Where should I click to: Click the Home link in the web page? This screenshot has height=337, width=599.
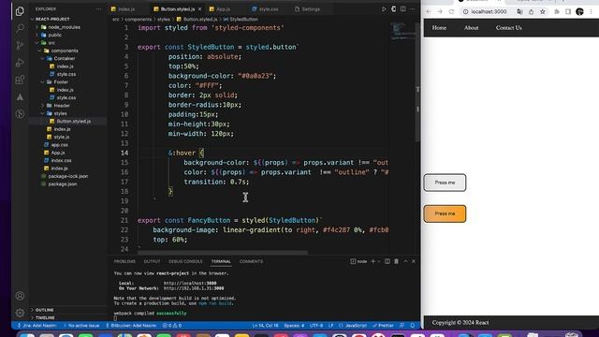pyautogui.click(x=439, y=27)
